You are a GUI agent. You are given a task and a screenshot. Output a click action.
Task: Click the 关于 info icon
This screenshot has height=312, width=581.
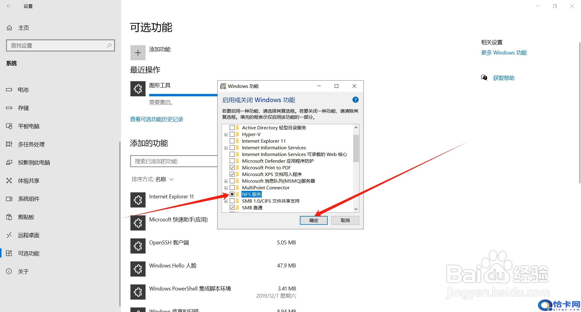(9, 271)
